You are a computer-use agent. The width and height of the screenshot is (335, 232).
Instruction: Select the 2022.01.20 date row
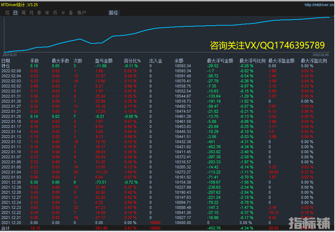[11, 117]
